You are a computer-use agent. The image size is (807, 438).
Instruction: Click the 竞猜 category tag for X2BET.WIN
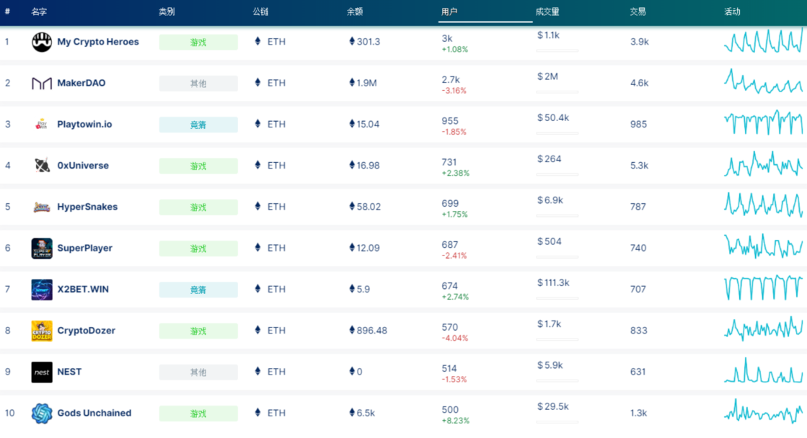pos(198,290)
